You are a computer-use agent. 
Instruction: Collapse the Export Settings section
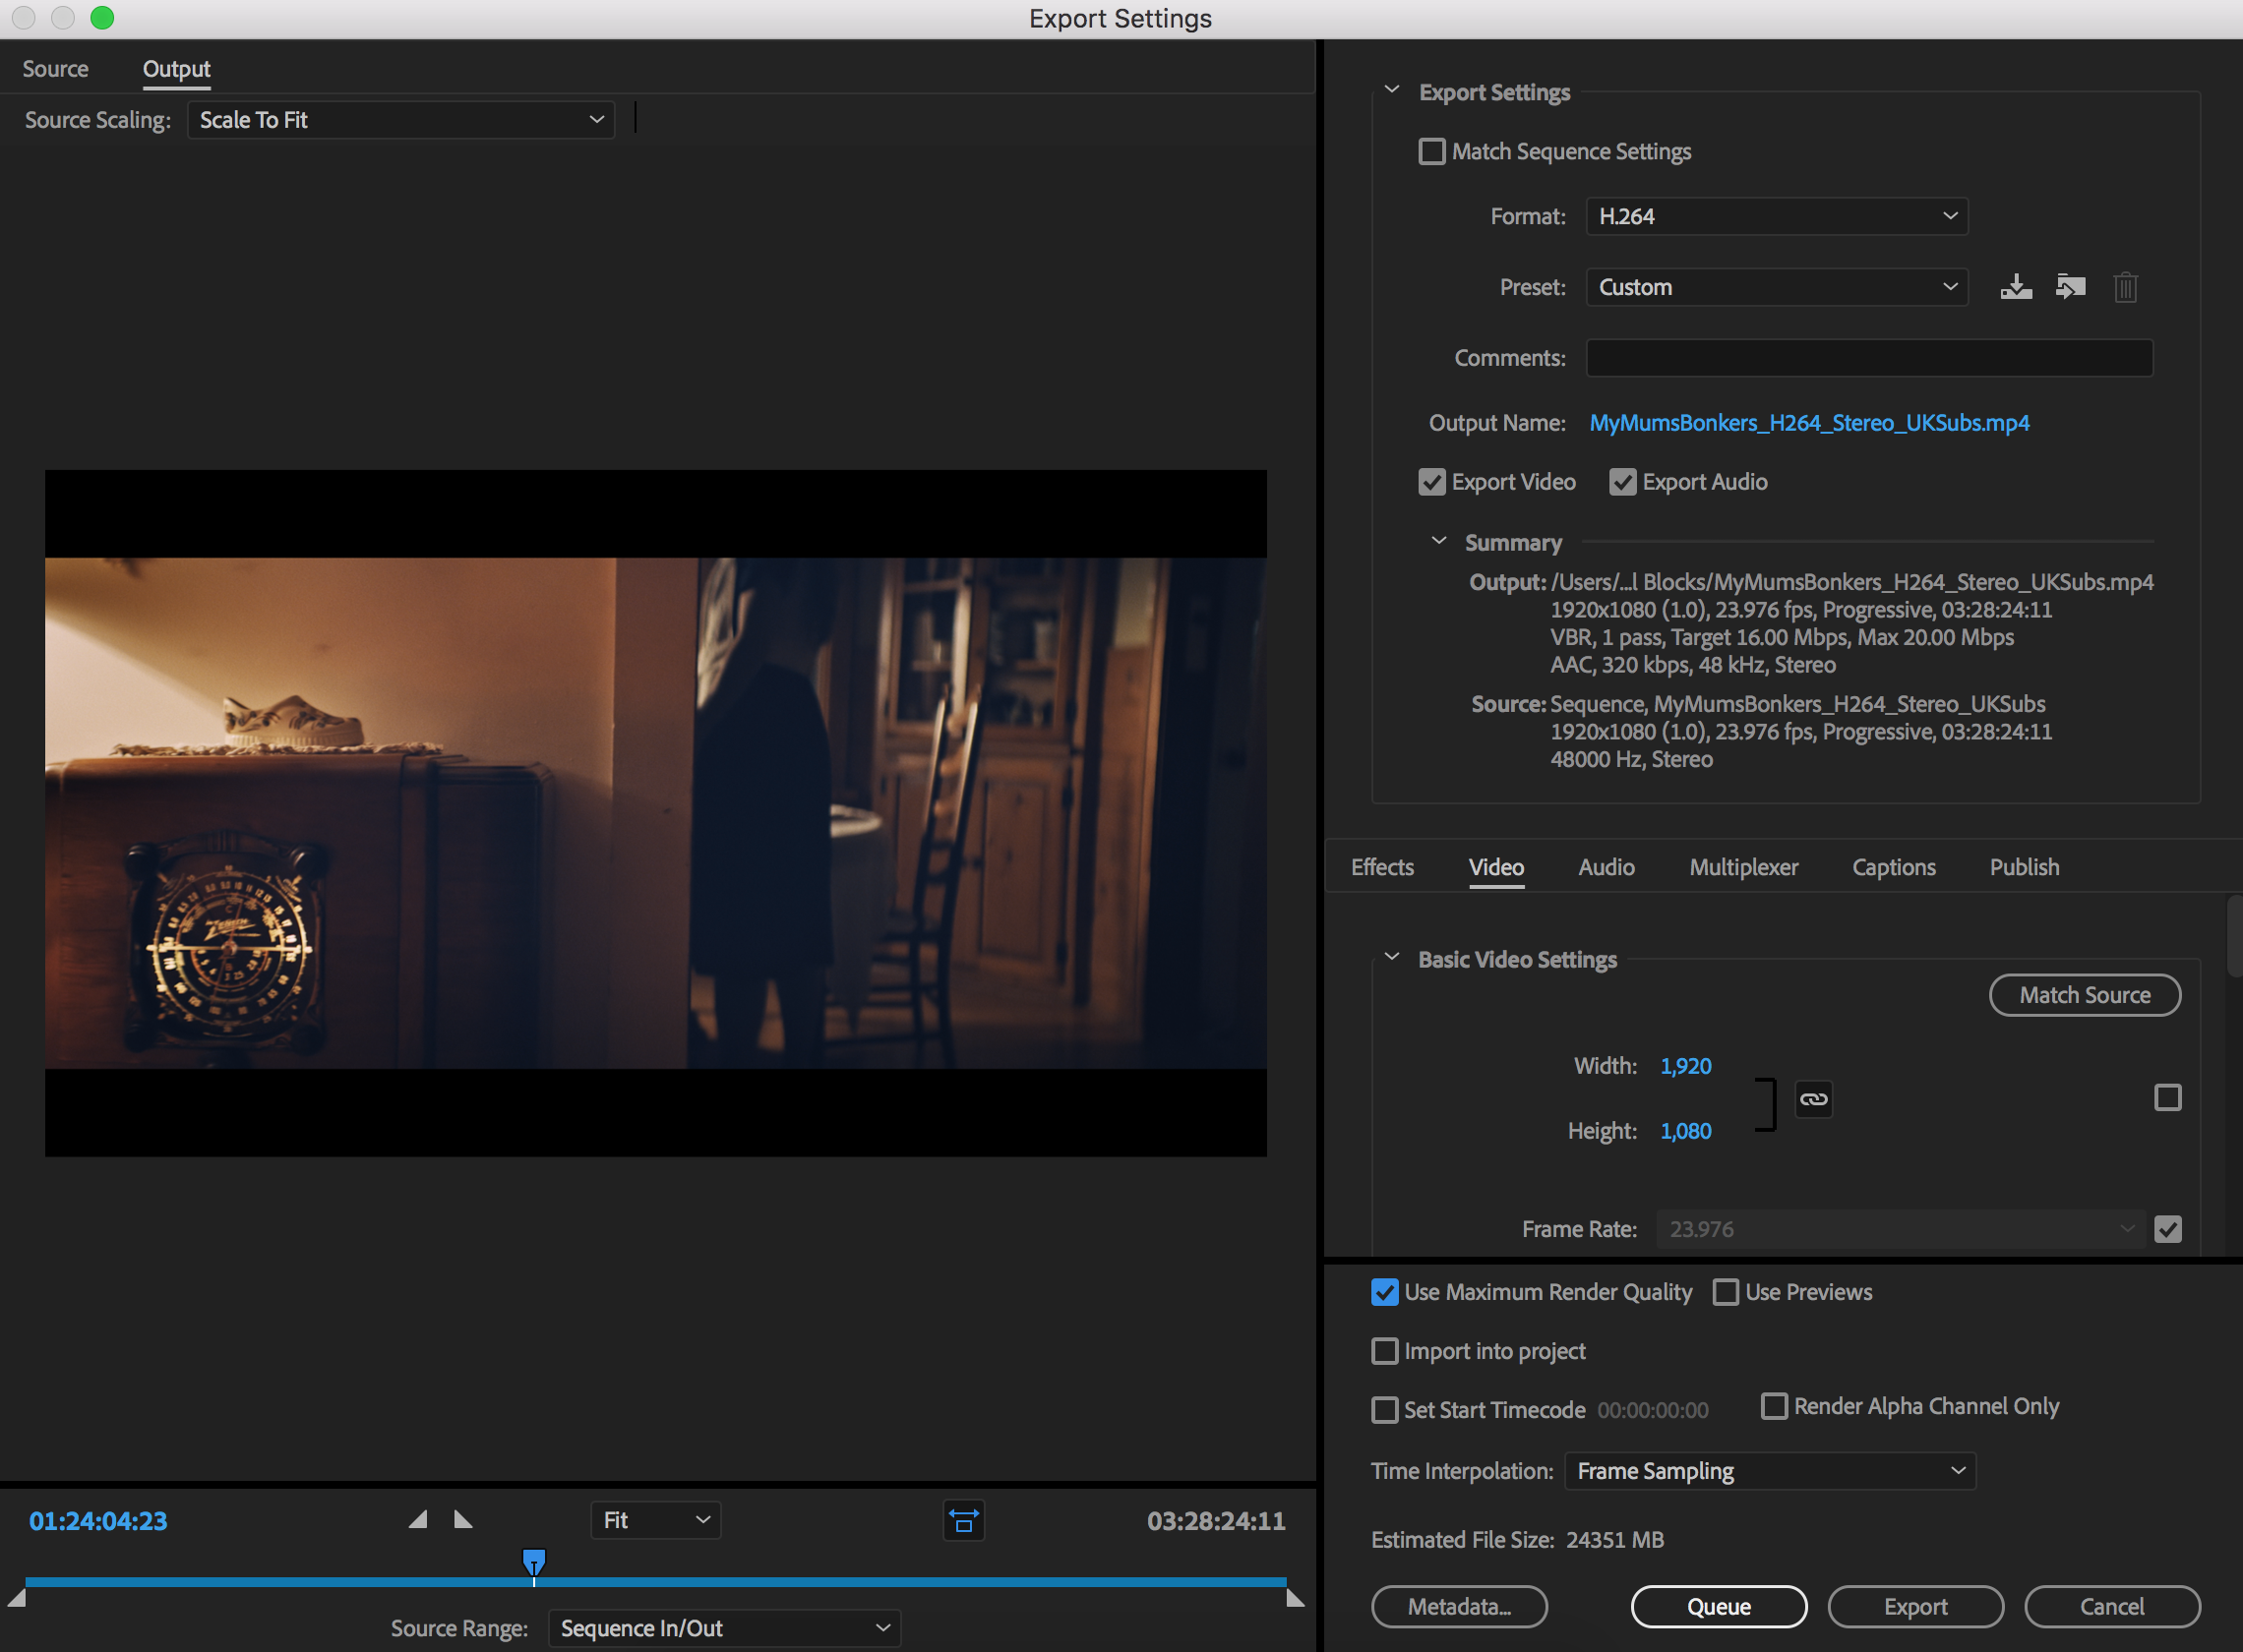click(x=1392, y=90)
